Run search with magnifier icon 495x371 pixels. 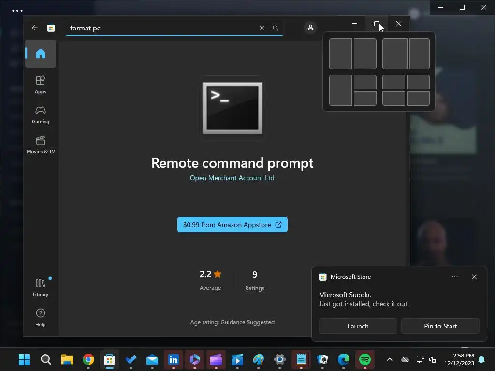pyautogui.click(x=275, y=28)
